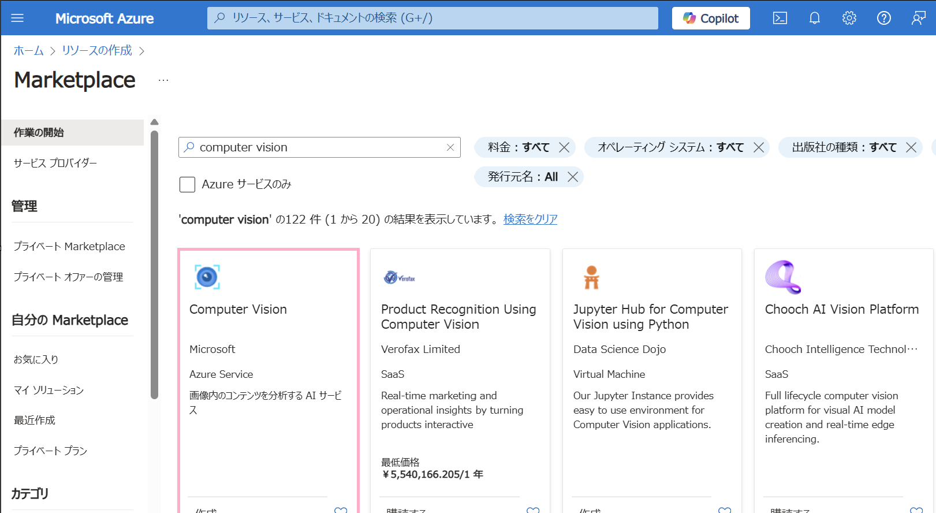Screen dimensions: 936x513
Task: Click the Verofax logo thumbnail
Action: [400, 278]
